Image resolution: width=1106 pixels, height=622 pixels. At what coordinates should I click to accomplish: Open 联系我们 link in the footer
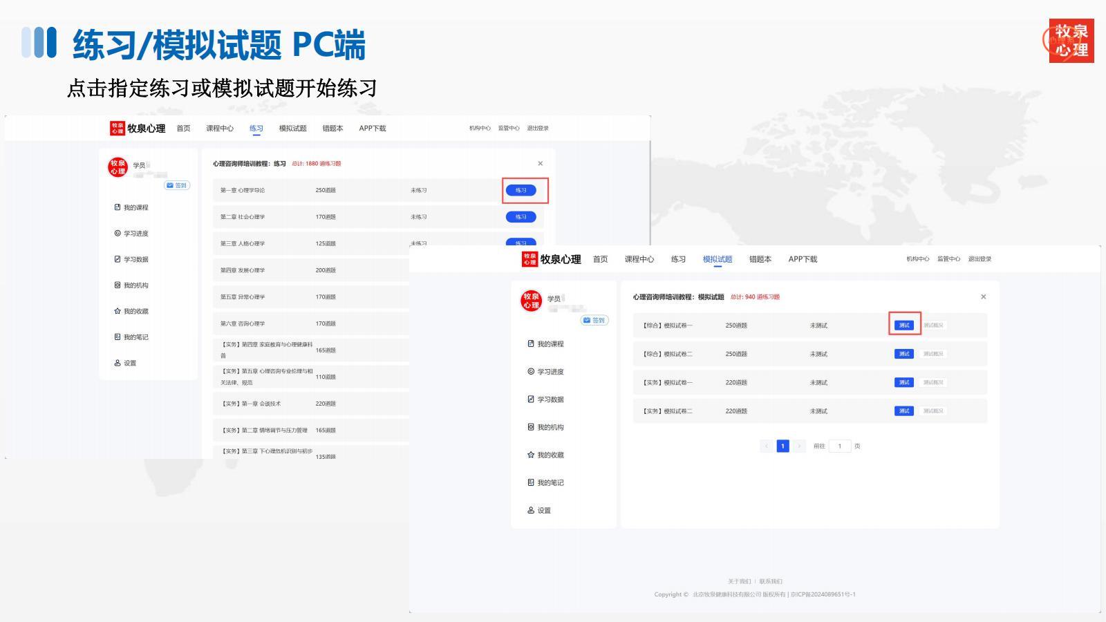[x=771, y=581]
